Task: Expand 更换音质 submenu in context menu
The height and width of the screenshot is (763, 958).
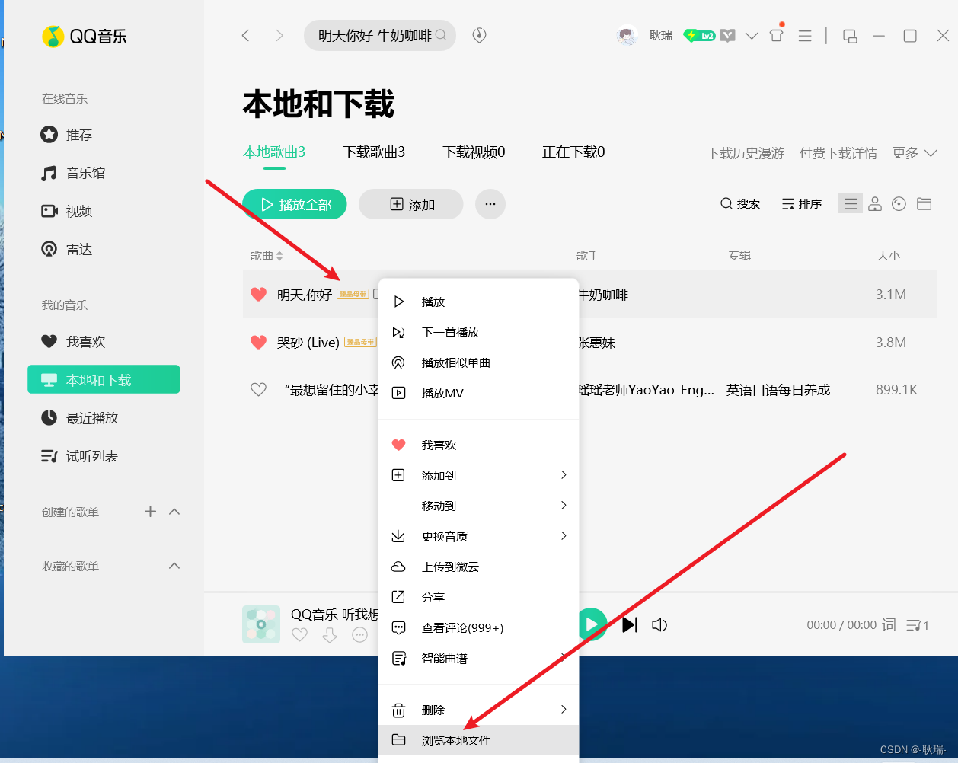Action: (479, 536)
